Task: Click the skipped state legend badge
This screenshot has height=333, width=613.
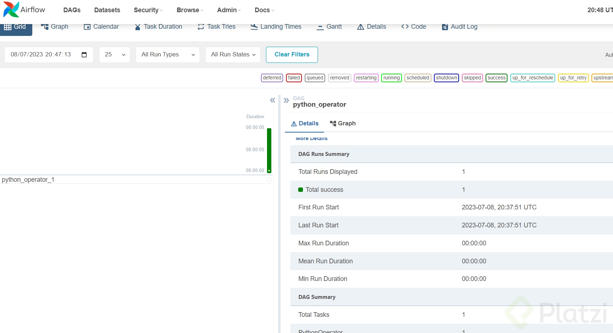Action: [x=472, y=78]
